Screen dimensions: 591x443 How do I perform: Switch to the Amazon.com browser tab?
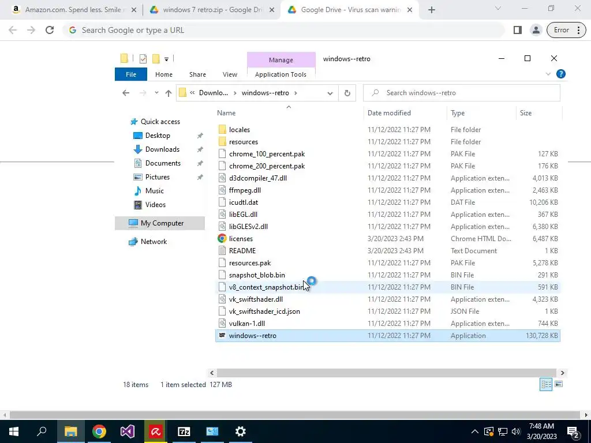pos(72,10)
